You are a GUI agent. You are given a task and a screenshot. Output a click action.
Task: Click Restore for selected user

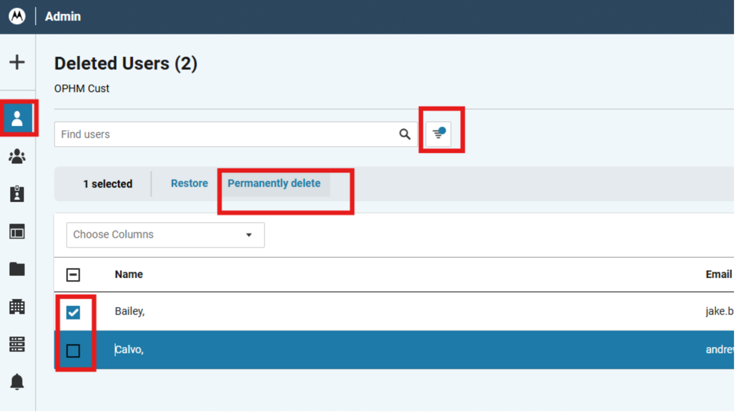(190, 184)
